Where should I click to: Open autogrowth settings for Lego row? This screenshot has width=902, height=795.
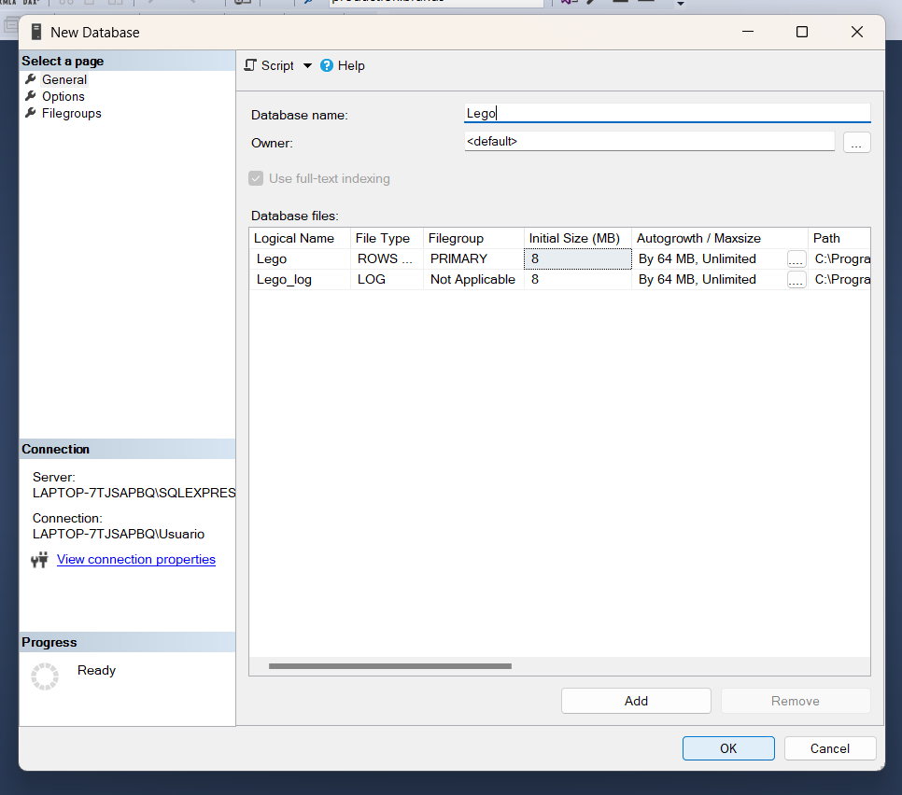pos(796,258)
